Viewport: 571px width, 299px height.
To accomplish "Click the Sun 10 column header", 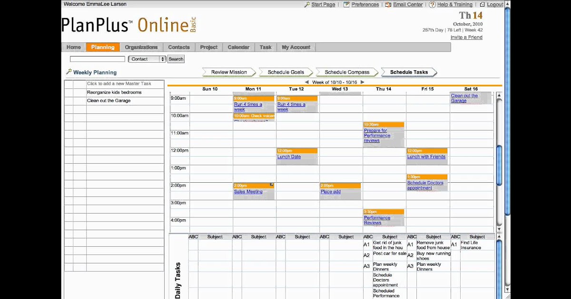I will (x=210, y=89).
